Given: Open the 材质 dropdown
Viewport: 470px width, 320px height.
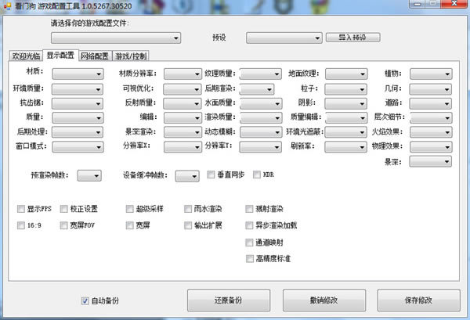Looking at the screenshot, I should coord(77,74).
